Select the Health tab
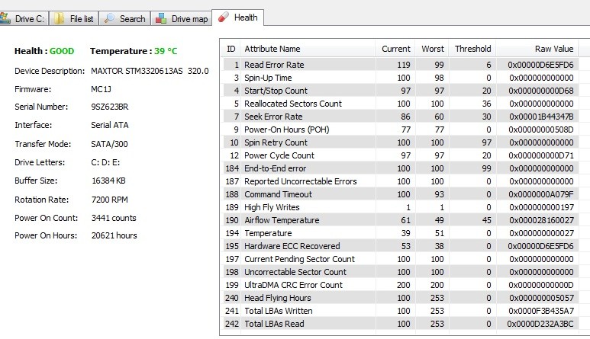The image size is (590, 339). (238, 18)
